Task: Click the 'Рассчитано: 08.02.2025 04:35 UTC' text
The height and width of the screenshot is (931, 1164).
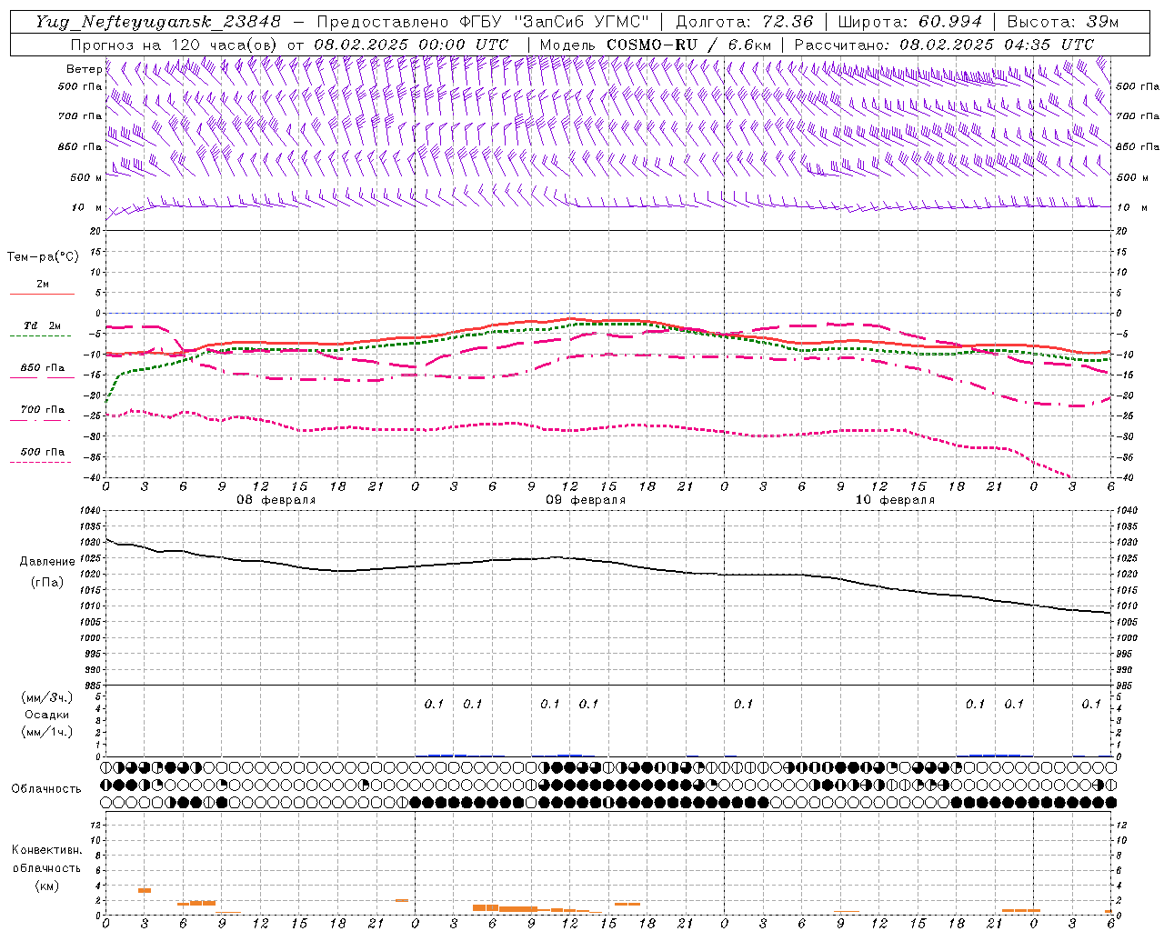Action: click(943, 45)
